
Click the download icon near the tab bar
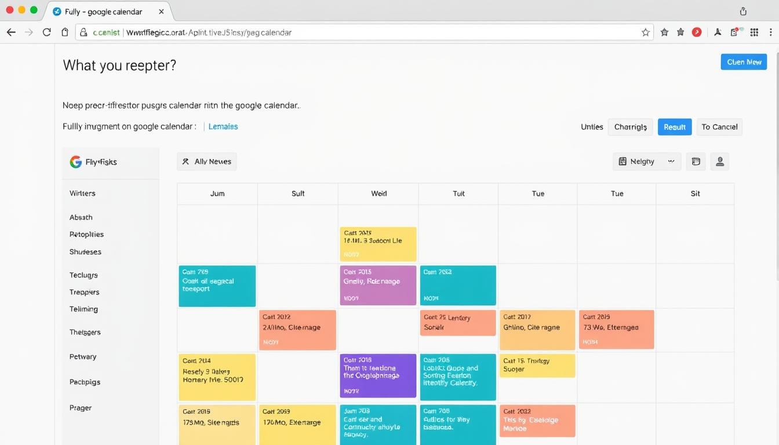[x=742, y=11]
